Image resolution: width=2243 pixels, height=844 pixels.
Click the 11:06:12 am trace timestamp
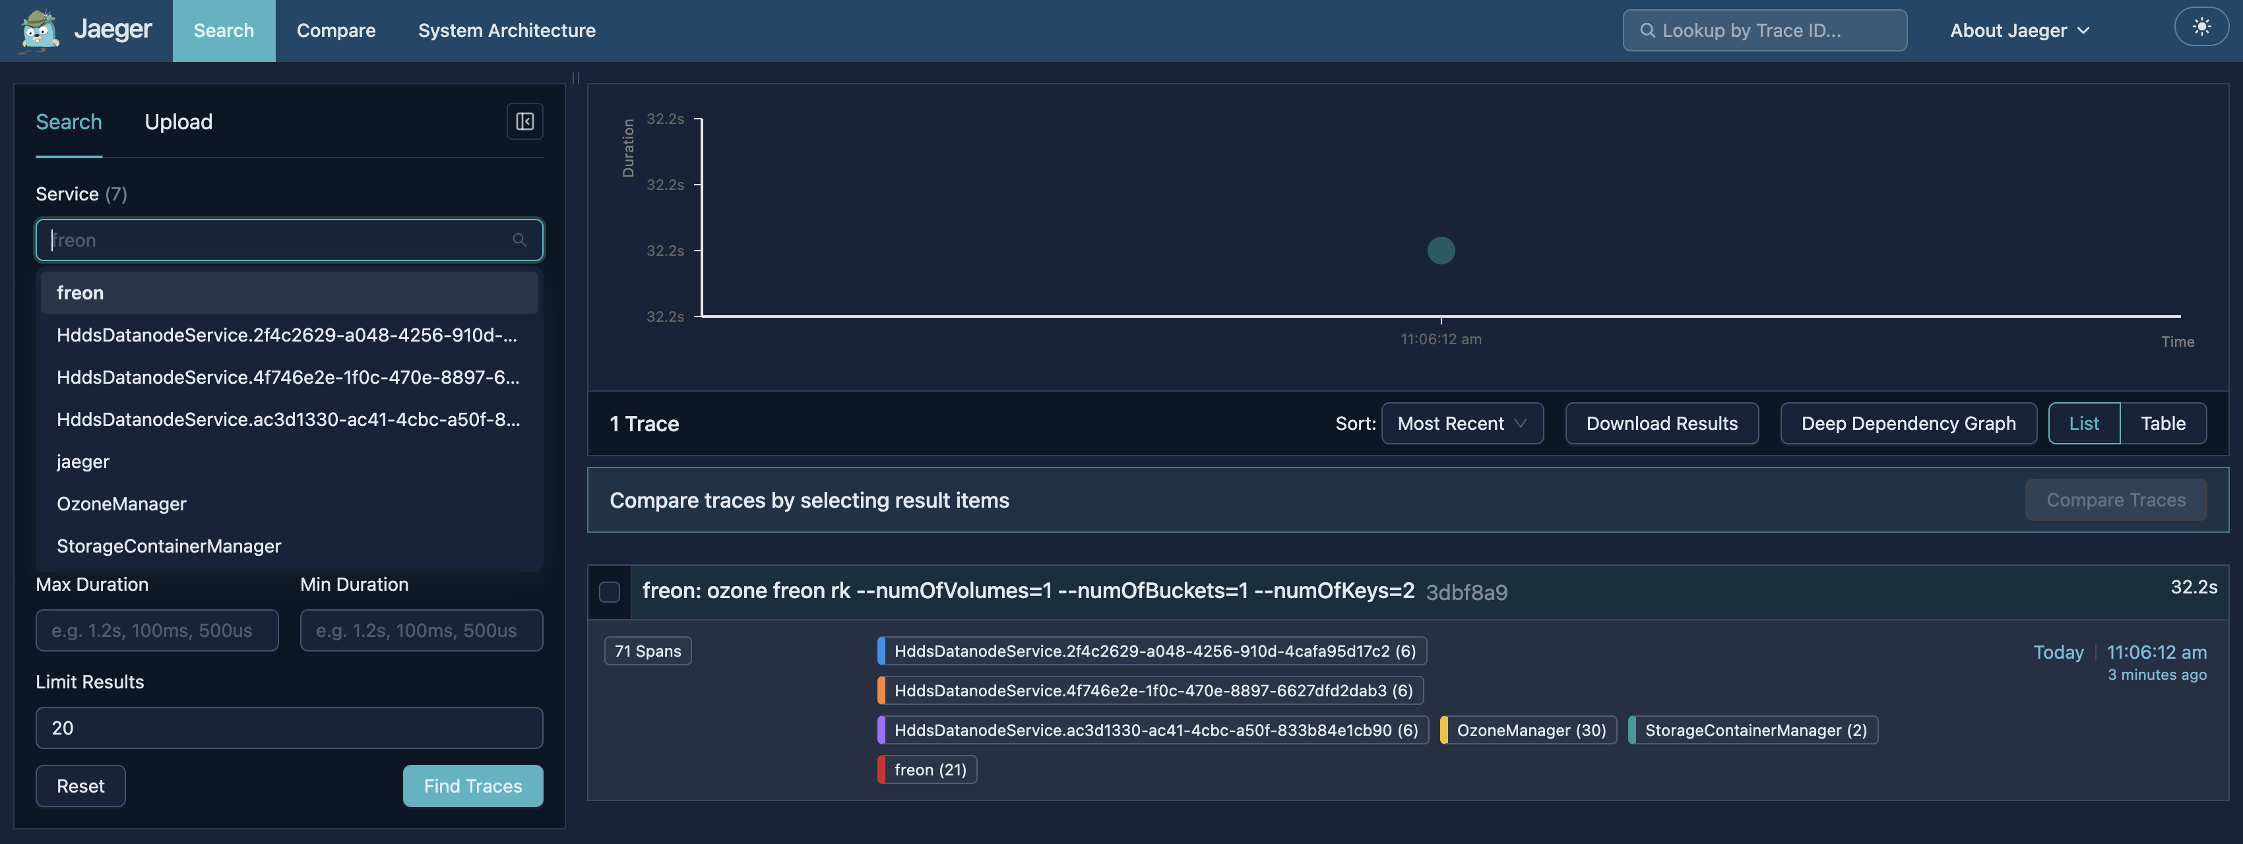point(2156,653)
